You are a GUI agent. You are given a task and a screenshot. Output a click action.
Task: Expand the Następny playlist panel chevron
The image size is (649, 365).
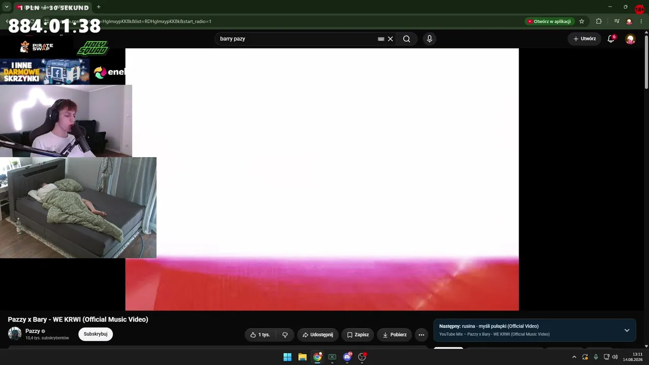(627, 331)
